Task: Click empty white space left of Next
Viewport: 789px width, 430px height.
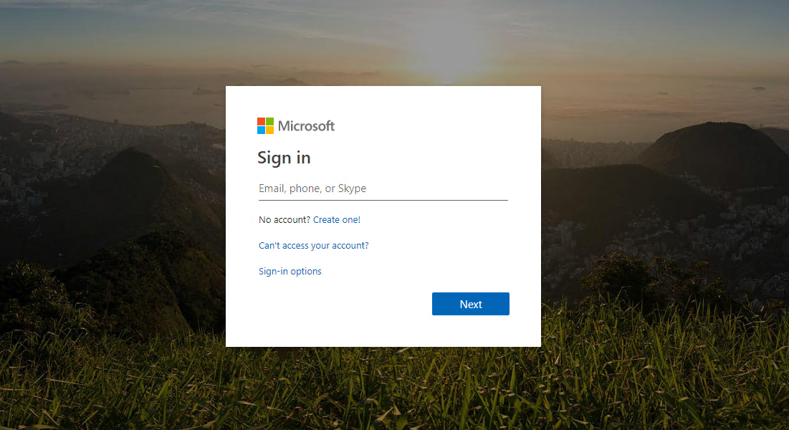Action: click(x=342, y=304)
